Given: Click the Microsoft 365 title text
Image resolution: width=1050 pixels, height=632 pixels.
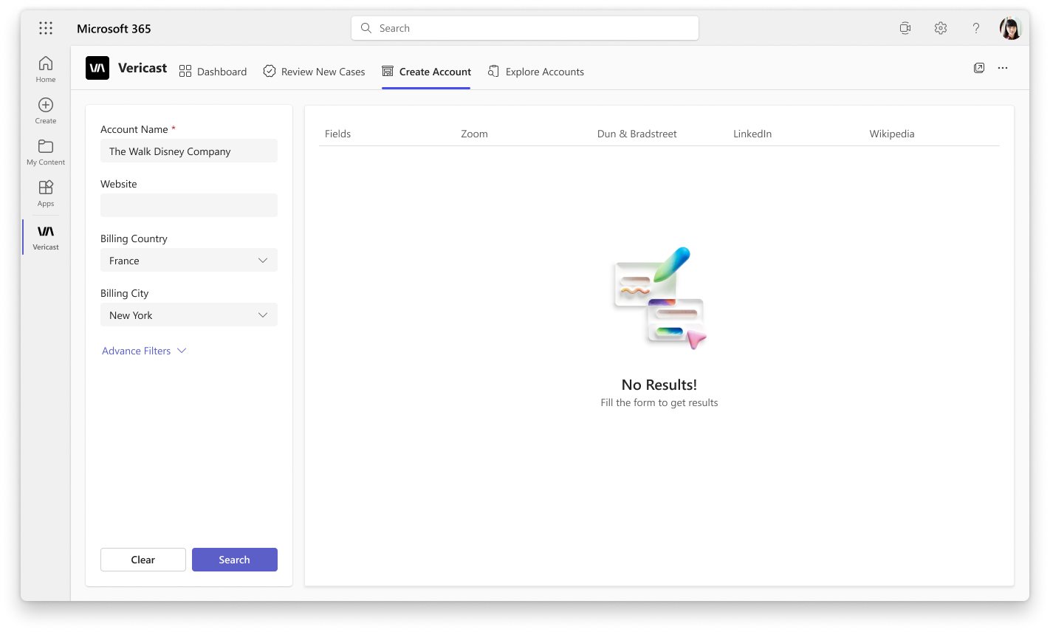Looking at the screenshot, I should [114, 29].
